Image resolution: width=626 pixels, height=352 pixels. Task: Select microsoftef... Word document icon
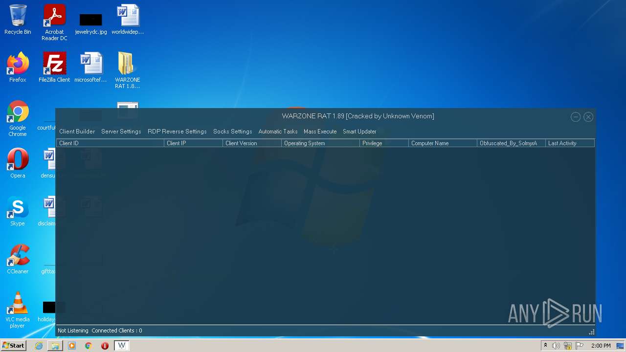pos(91,67)
